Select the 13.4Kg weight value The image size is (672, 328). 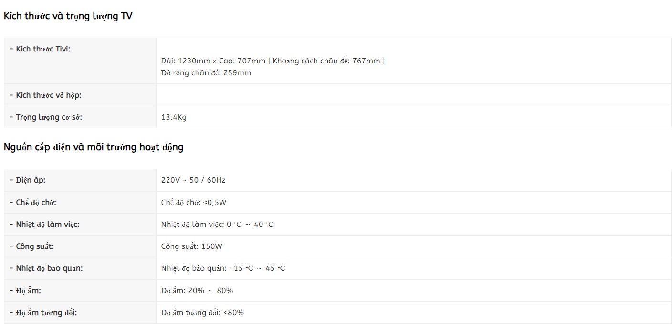[174, 117]
